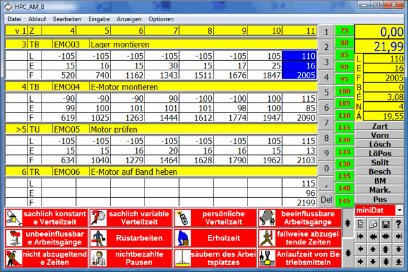
Task: Click the double left arrow navigation icon
Action: pyautogui.click(x=373, y=237)
